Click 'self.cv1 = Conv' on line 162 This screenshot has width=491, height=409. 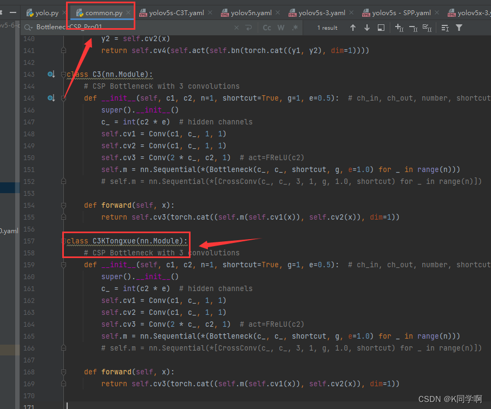click(x=133, y=300)
